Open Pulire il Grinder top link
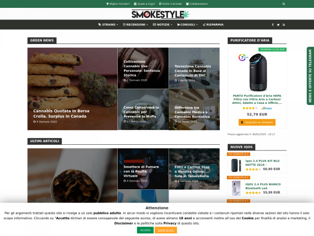Screen dimensions: 314x236 pyautogui.click(x=171, y=4)
